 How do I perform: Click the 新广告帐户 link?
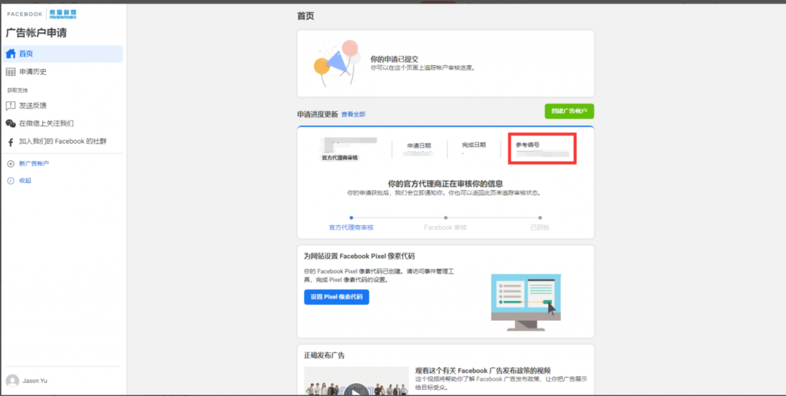coord(34,163)
